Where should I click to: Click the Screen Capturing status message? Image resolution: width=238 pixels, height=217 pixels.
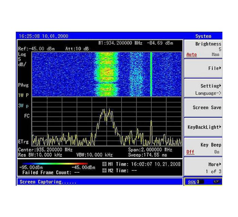[48, 182]
